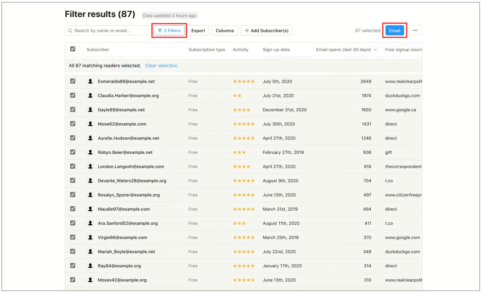Uncheck the Virgie66@example.com subscriber checkbox
Image resolution: width=481 pixels, height=292 pixels.
[x=73, y=237]
